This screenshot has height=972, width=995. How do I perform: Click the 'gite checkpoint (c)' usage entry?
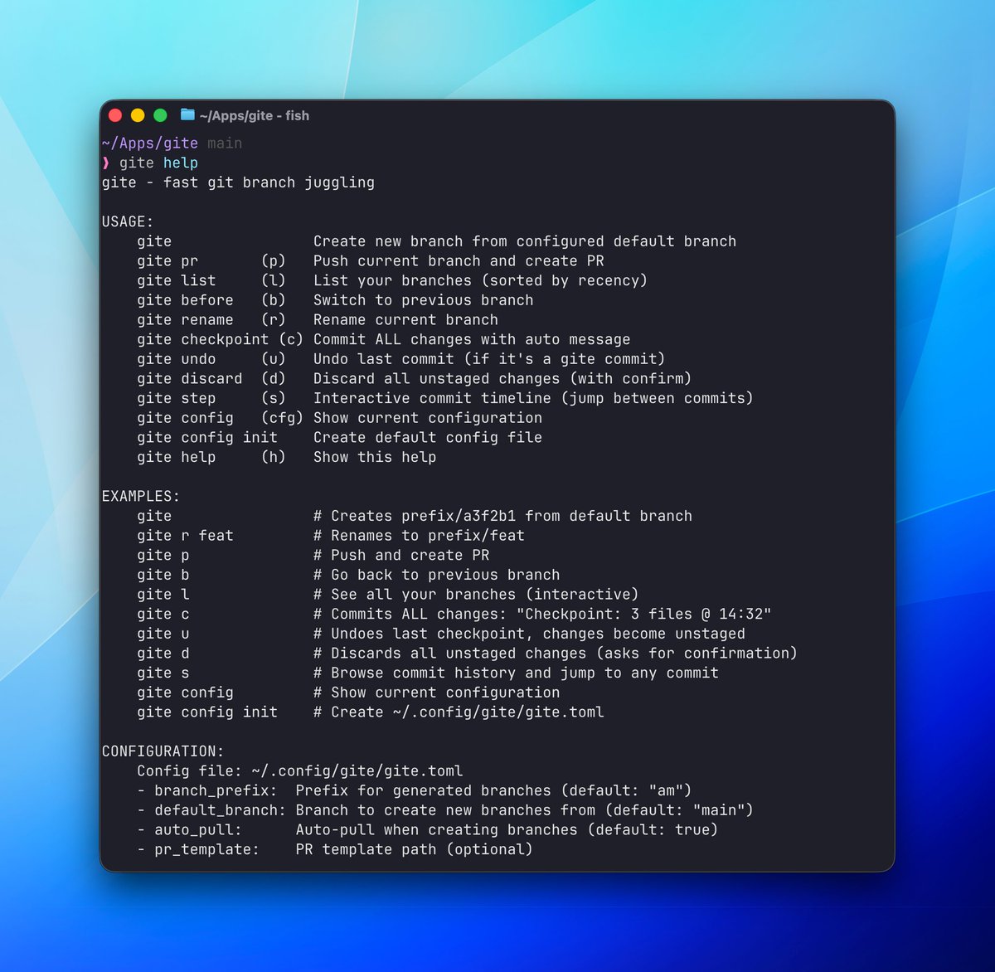pos(221,339)
